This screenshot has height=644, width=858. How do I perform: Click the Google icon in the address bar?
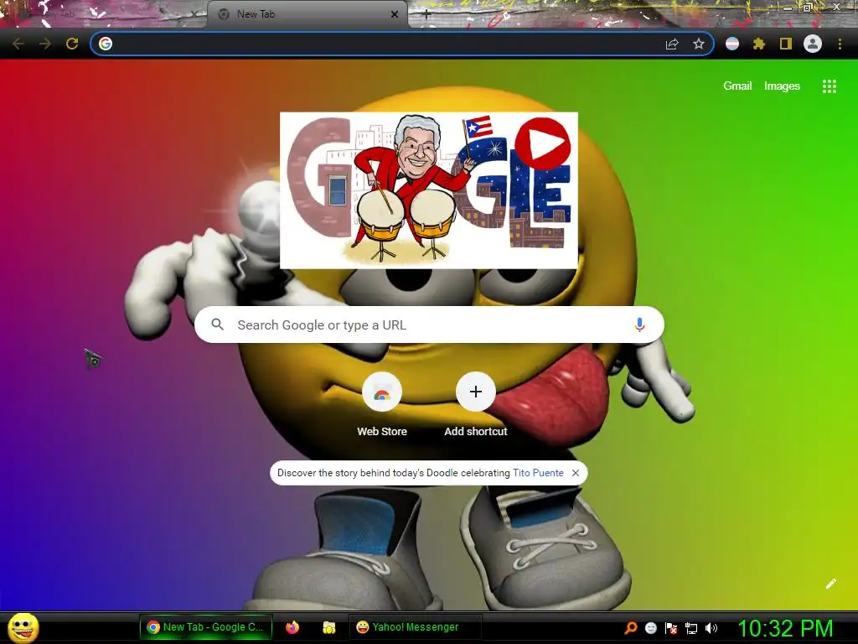point(106,44)
